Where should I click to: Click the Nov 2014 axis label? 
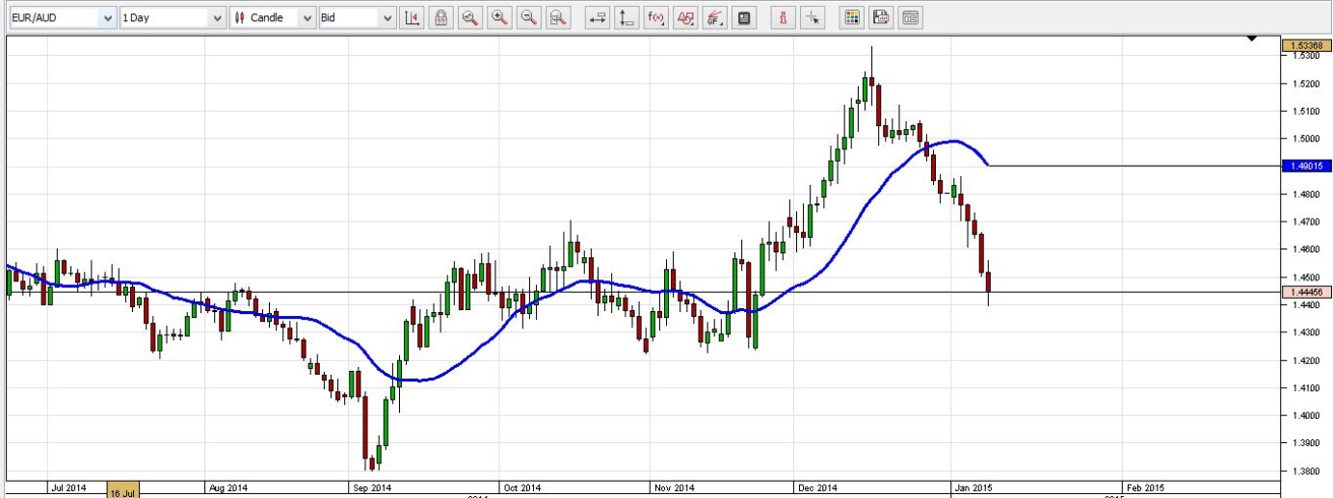(x=673, y=487)
